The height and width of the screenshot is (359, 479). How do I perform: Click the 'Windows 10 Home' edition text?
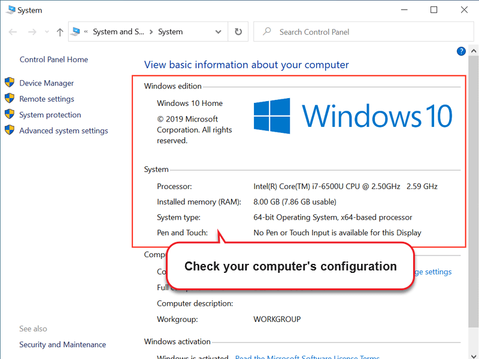[x=190, y=103]
